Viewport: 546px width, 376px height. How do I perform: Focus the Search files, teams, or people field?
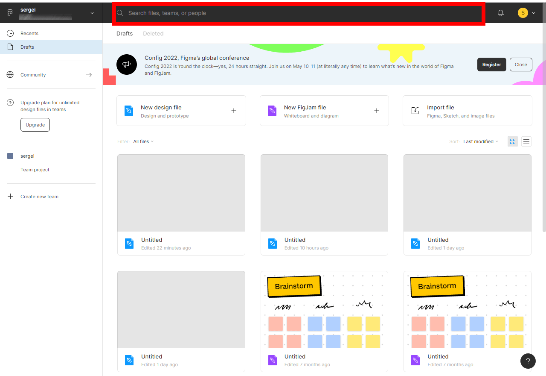(x=299, y=13)
